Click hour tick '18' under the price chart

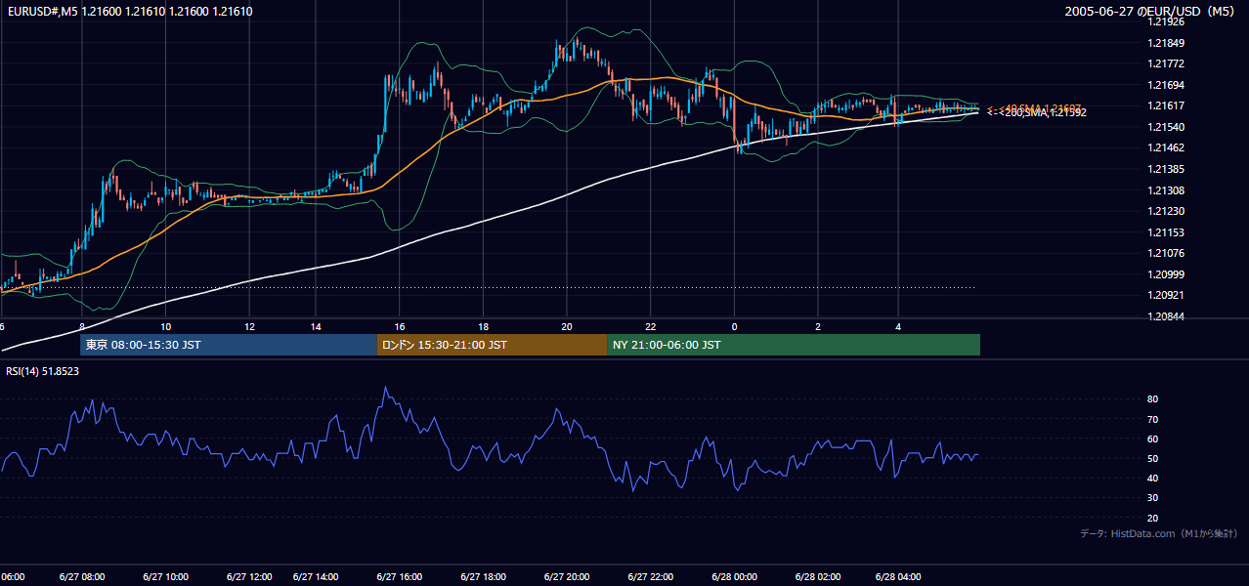[x=483, y=326]
